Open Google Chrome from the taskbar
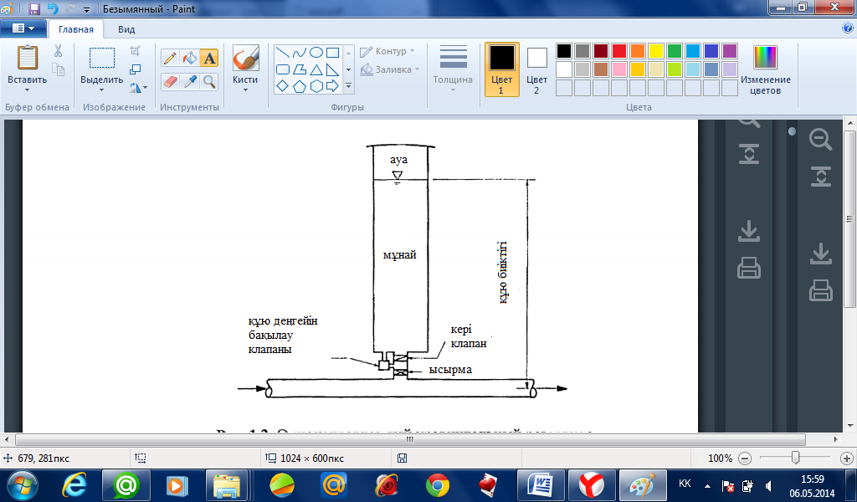Viewport: 857px width, 502px height. (438, 485)
